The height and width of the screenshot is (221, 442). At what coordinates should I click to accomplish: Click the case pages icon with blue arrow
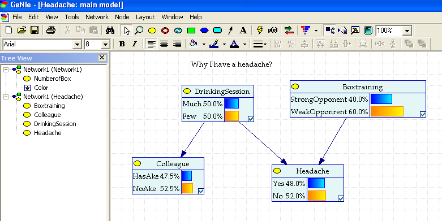click(343, 30)
